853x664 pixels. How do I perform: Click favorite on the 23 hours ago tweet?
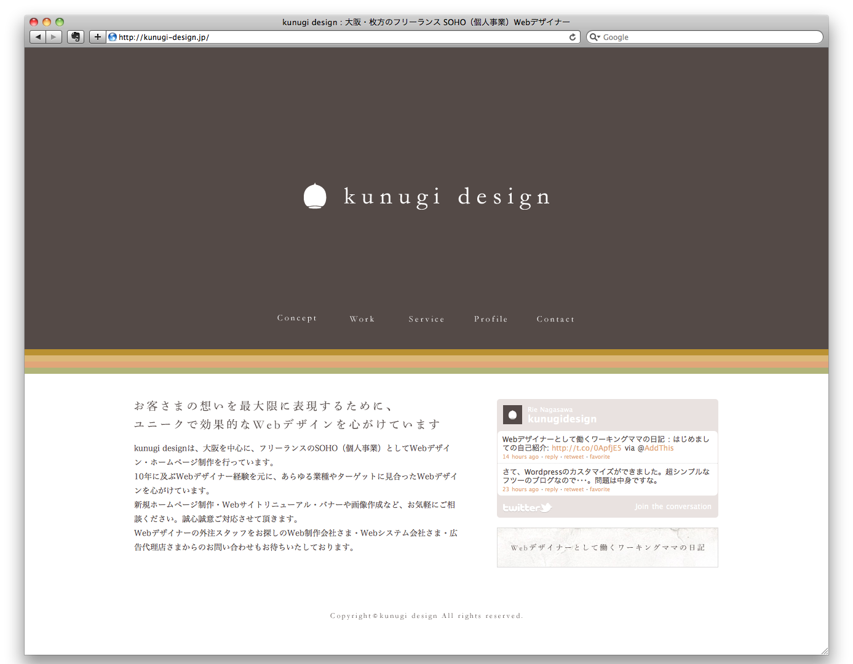coord(600,489)
